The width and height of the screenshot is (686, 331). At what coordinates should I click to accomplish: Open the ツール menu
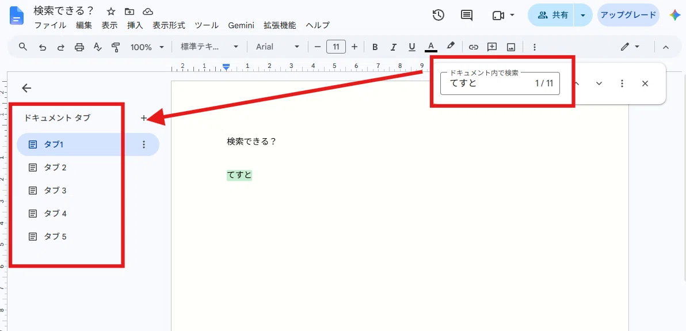[207, 25]
